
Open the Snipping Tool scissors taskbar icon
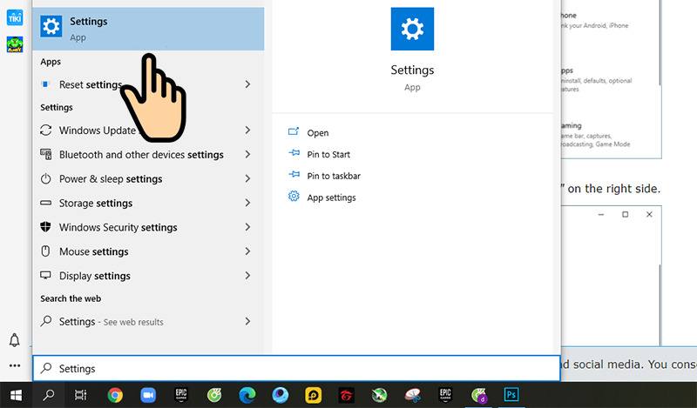click(x=412, y=395)
